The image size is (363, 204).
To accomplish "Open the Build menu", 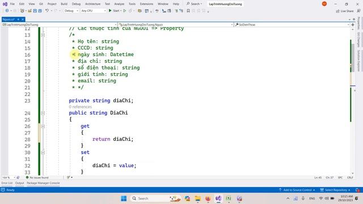I will (64, 4).
